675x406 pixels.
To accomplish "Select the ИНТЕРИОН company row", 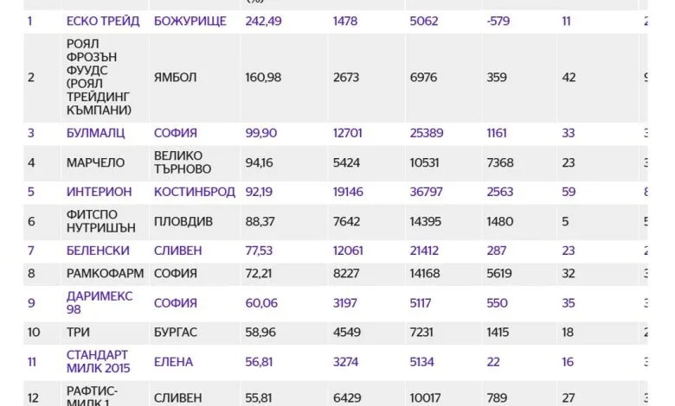I will (336, 192).
